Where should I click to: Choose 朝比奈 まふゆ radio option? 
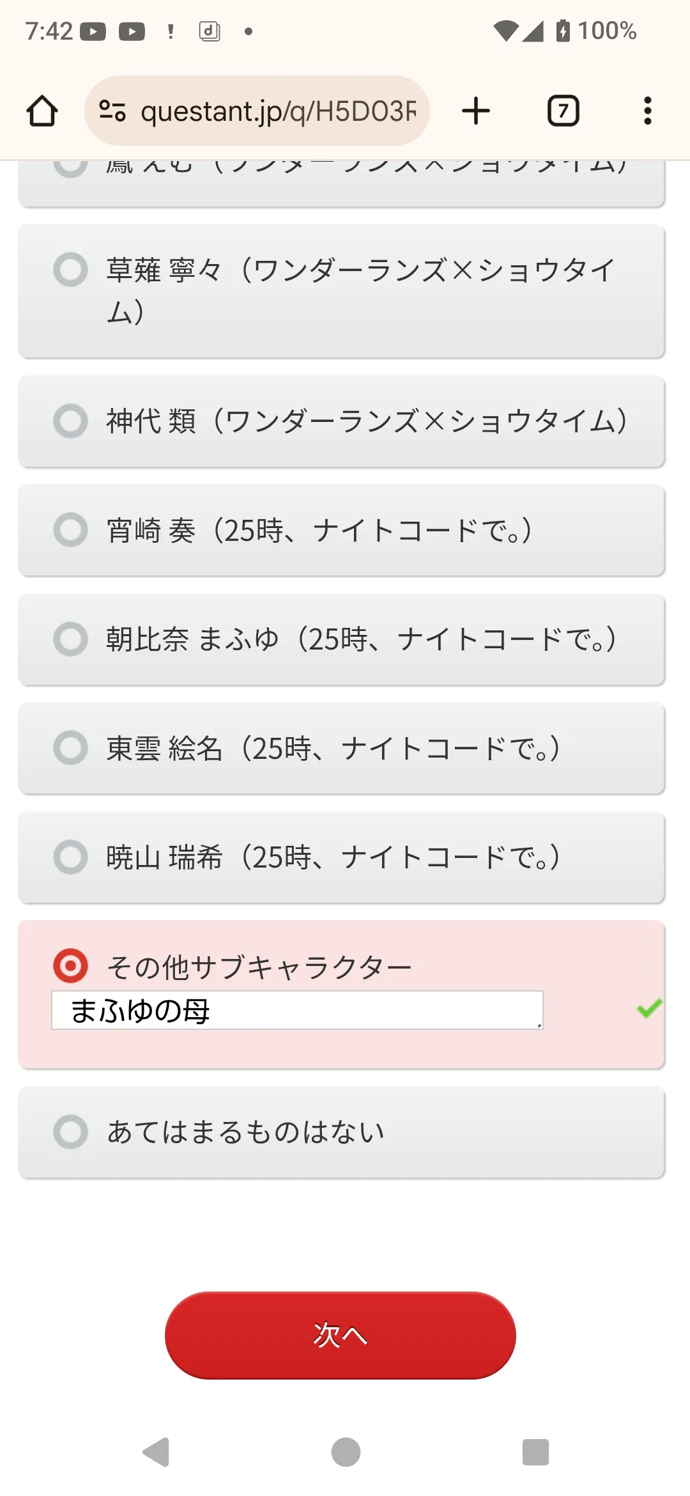pos(341,639)
